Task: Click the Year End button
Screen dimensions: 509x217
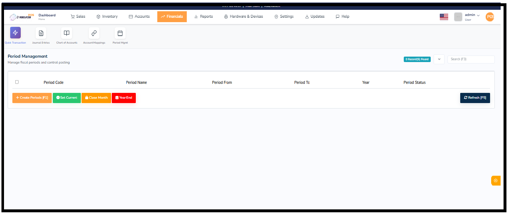Action: point(123,98)
